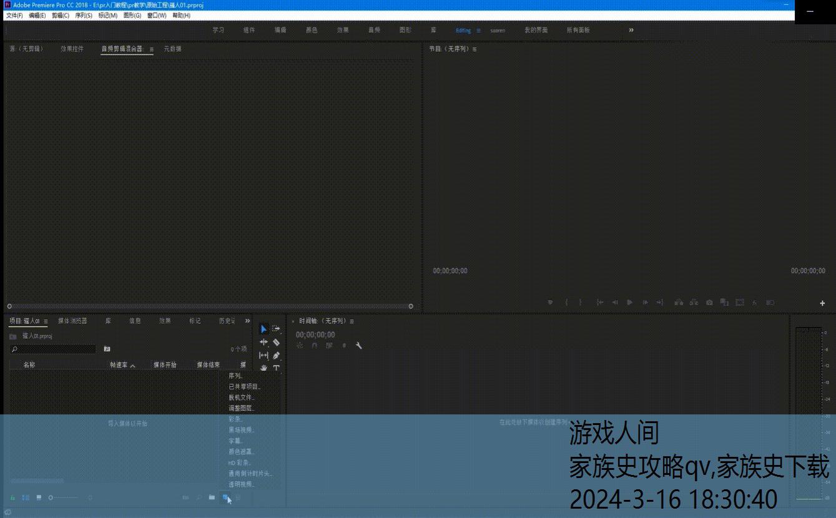The height and width of the screenshot is (518, 836).
Task: Toggle nest-or-individual clips insert mode
Action: pos(300,345)
